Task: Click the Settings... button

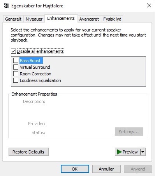Action: coord(129,132)
